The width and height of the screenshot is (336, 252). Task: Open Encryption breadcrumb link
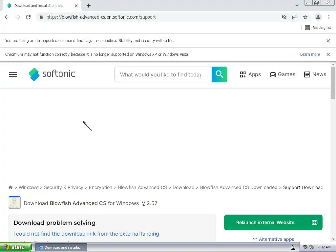click(x=100, y=187)
